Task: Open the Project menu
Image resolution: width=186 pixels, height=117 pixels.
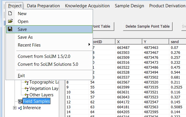Action: pyautogui.click(x=15, y=6)
